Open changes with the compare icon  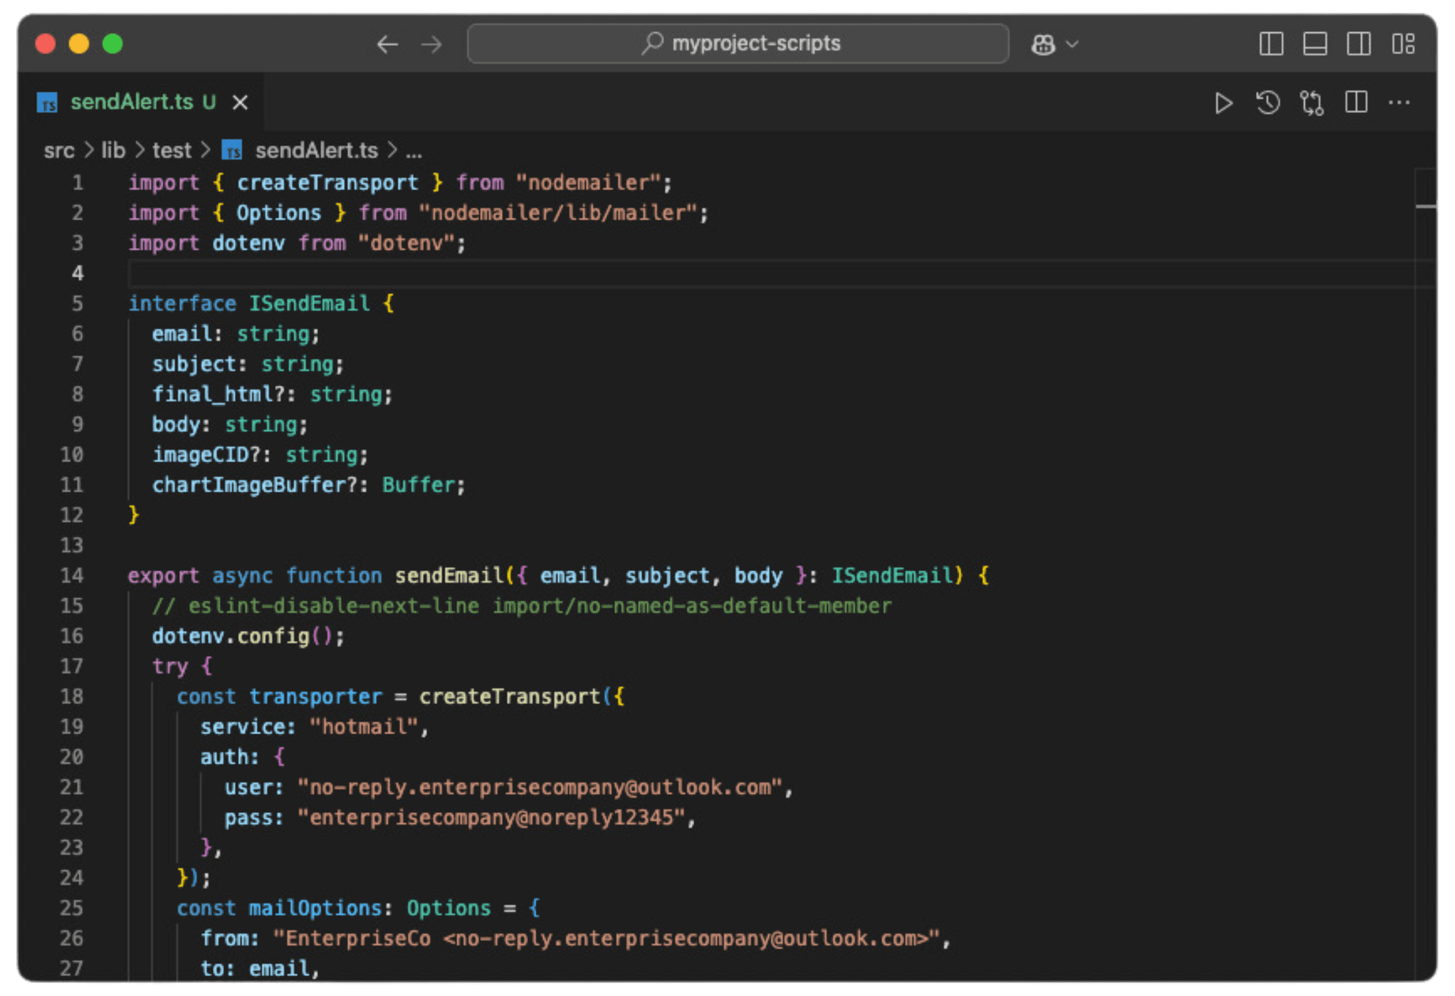(1312, 103)
